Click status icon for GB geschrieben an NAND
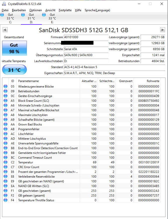Viewport: 168px width, 219px height. pos(5,181)
